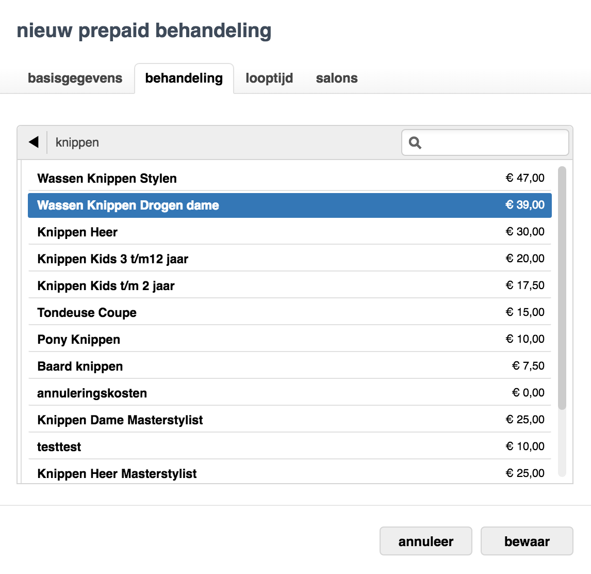
Task: Pick the Knippen Heer treatment
Action: (x=289, y=232)
